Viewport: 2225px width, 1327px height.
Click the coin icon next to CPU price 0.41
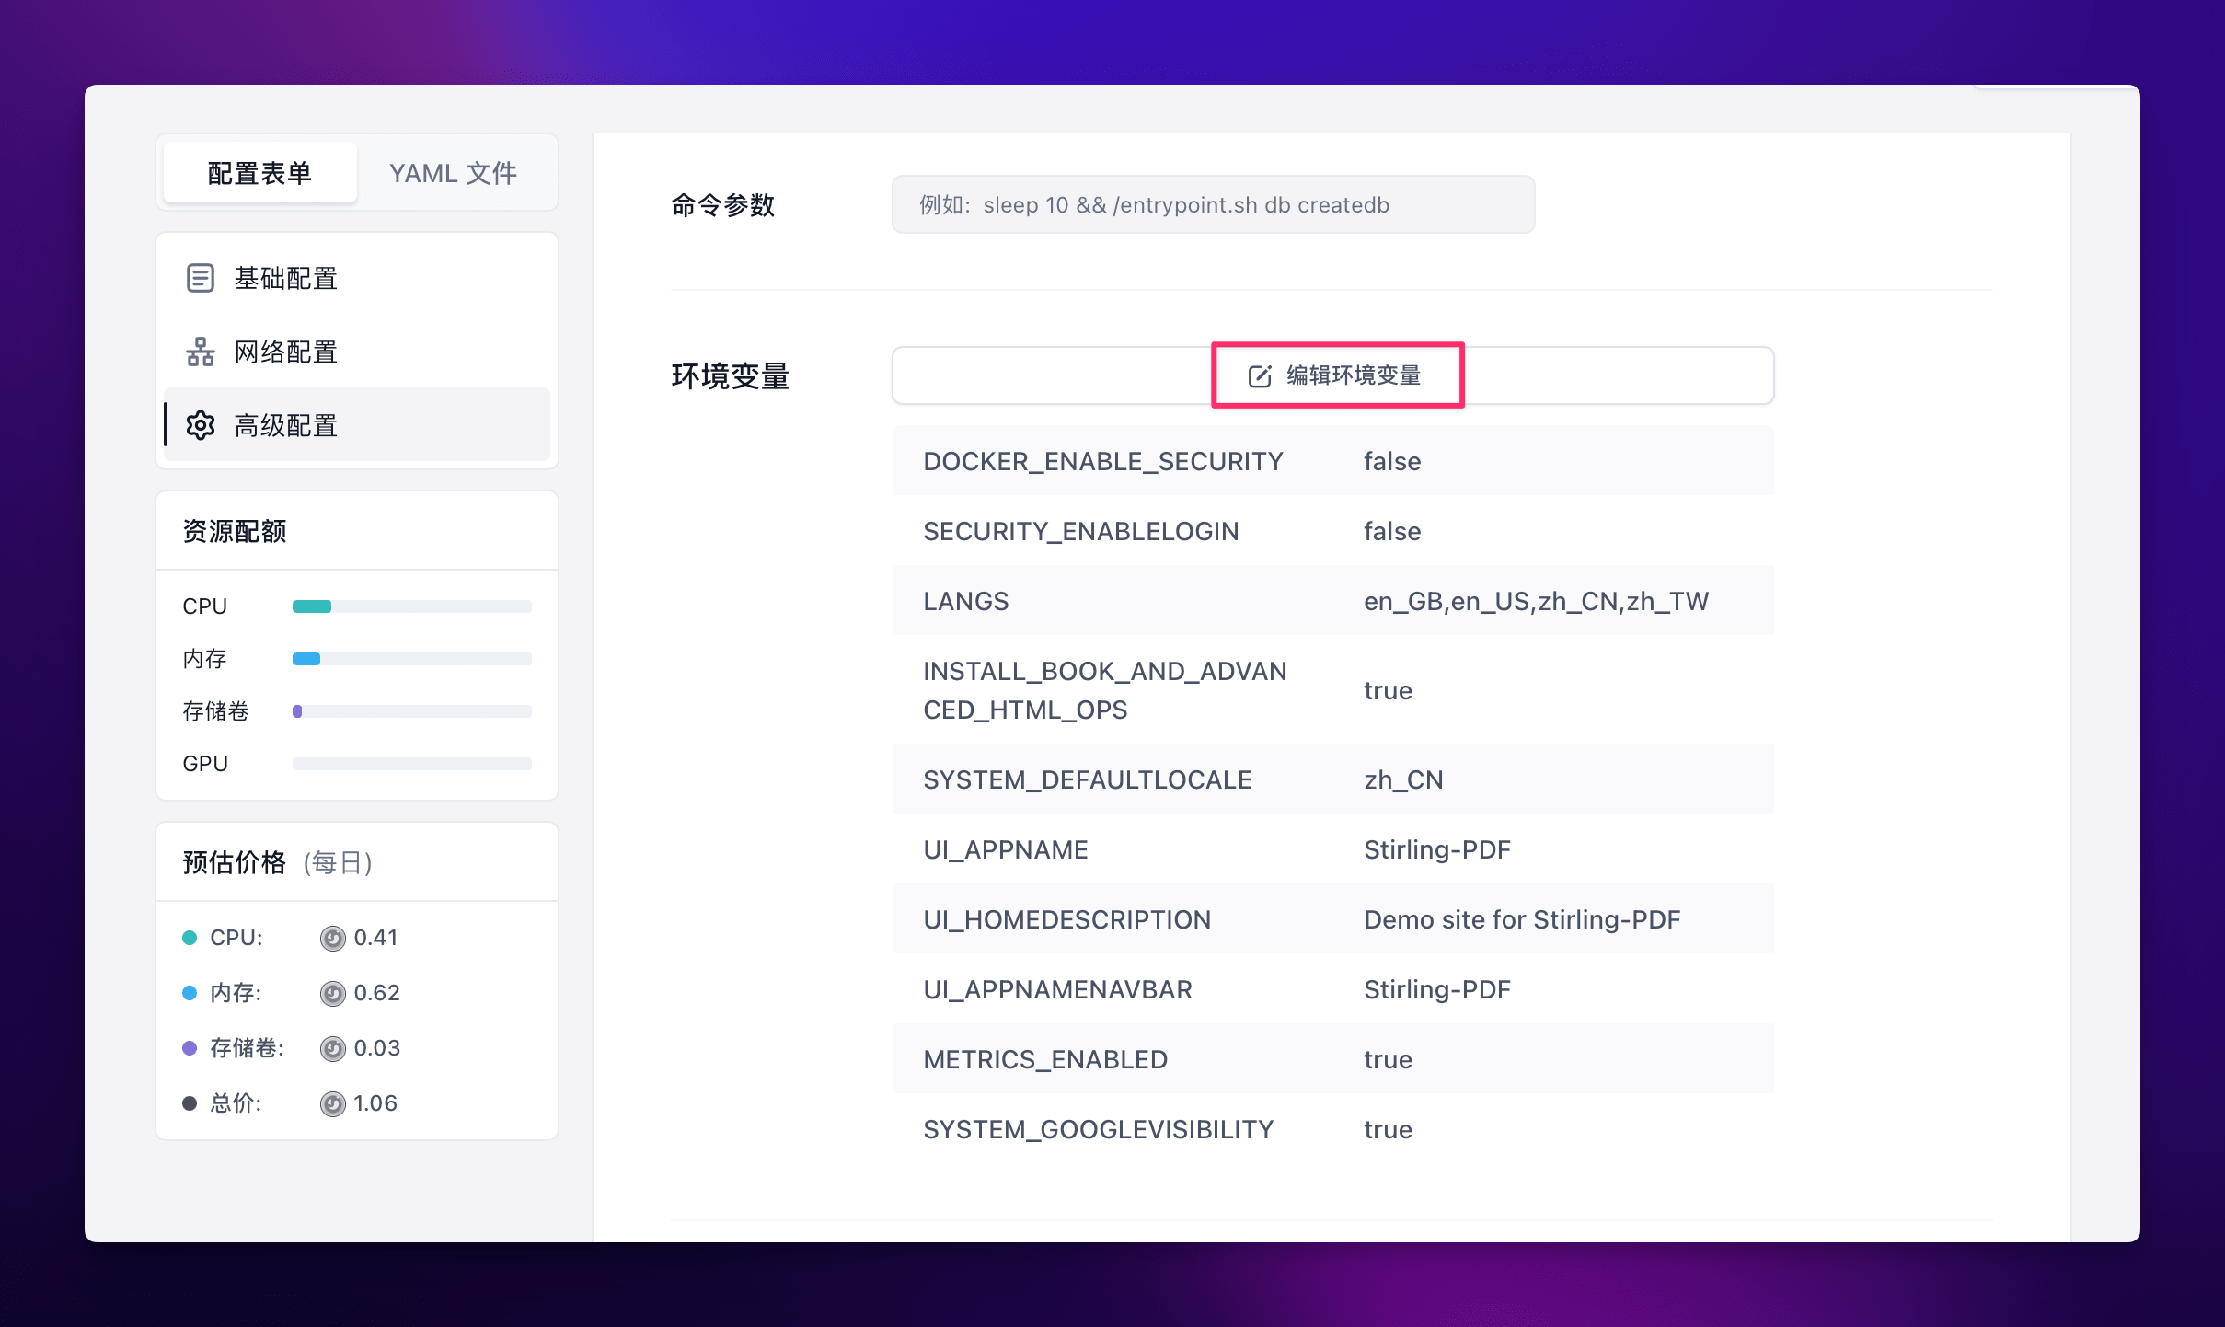tap(334, 938)
